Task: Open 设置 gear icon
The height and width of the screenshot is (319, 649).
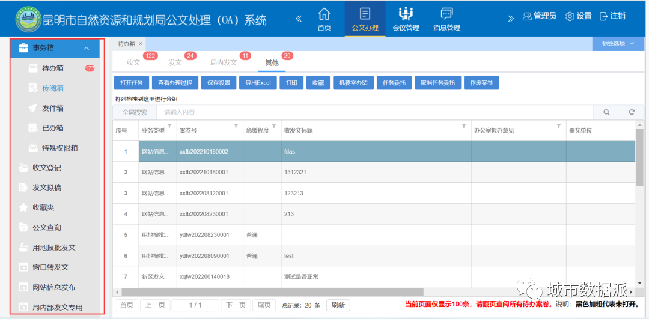Action: [x=570, y=17]
